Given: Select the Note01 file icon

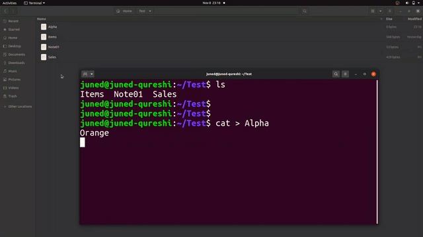Looking at the screenshot, I should tap(44, 47).
